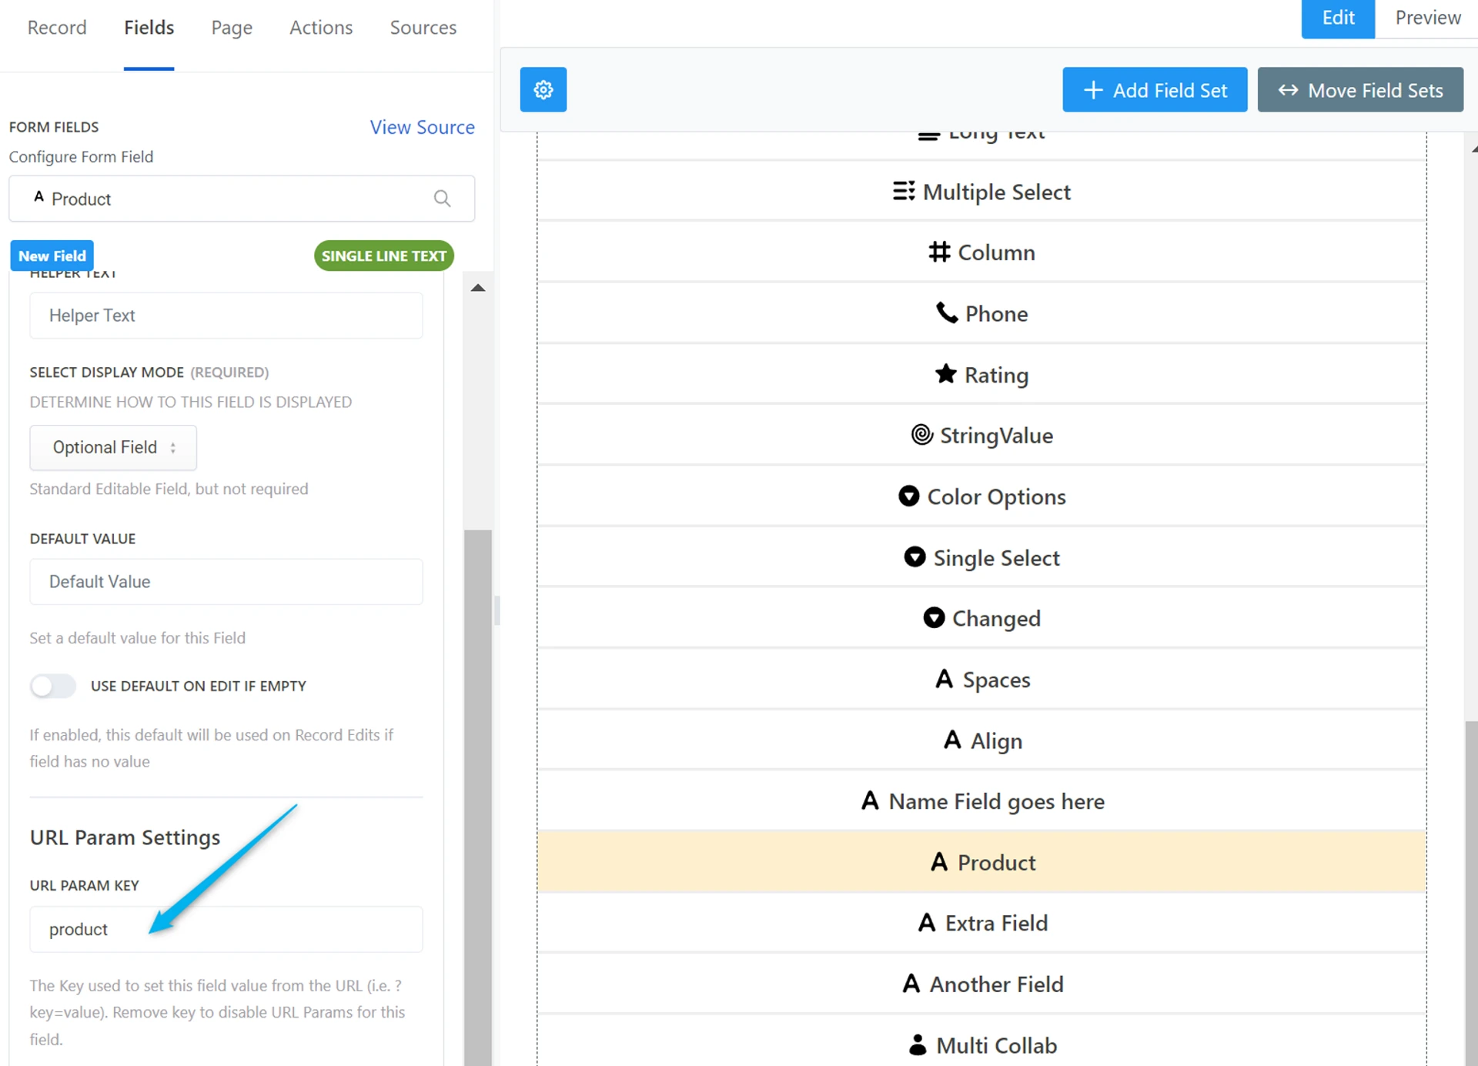Click the list icon beside Multiple Select
1478x1066 pixels.
pos(903,191)
